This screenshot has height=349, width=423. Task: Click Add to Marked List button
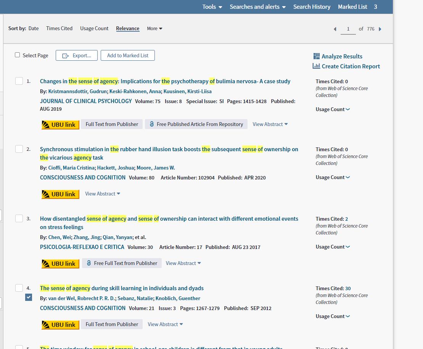(x=128, y=55)
